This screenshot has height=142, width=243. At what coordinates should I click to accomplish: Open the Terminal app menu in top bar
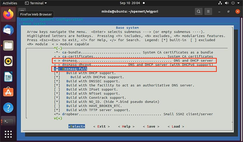(36, 3)
